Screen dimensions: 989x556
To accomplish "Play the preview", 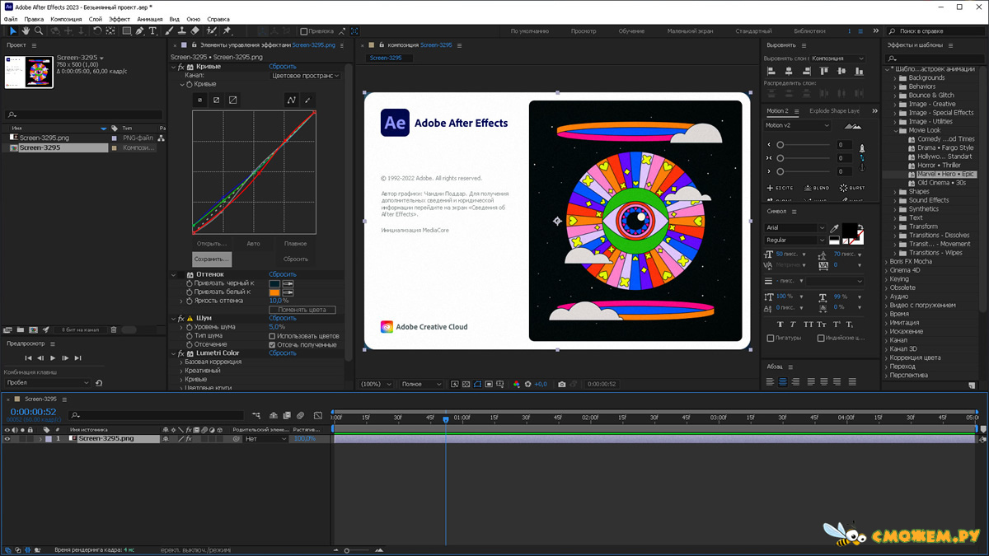I will (x=53, y=358).
